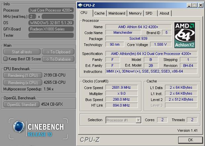The width and height of the screenshot is (205, 146).
Task: Click OK in the CPU-Z window
Action: click(190, 140)
